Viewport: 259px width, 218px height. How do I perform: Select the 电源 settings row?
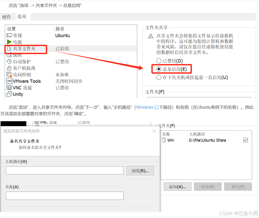coord(71,42)
